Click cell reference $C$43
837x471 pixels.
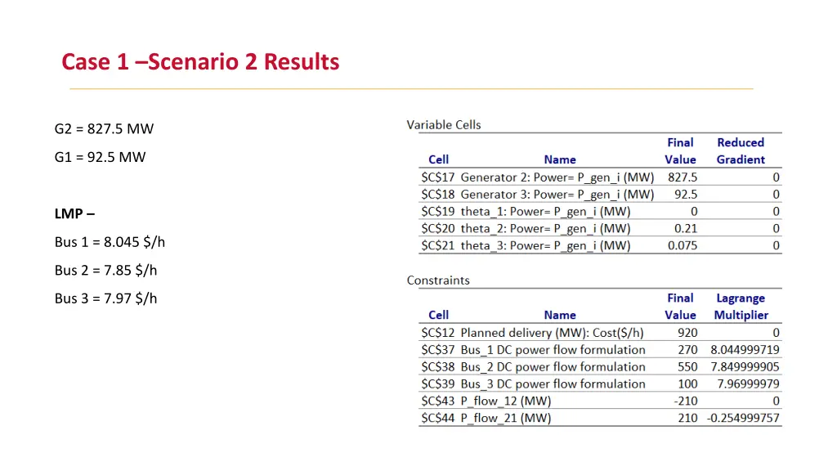(438, 401)
